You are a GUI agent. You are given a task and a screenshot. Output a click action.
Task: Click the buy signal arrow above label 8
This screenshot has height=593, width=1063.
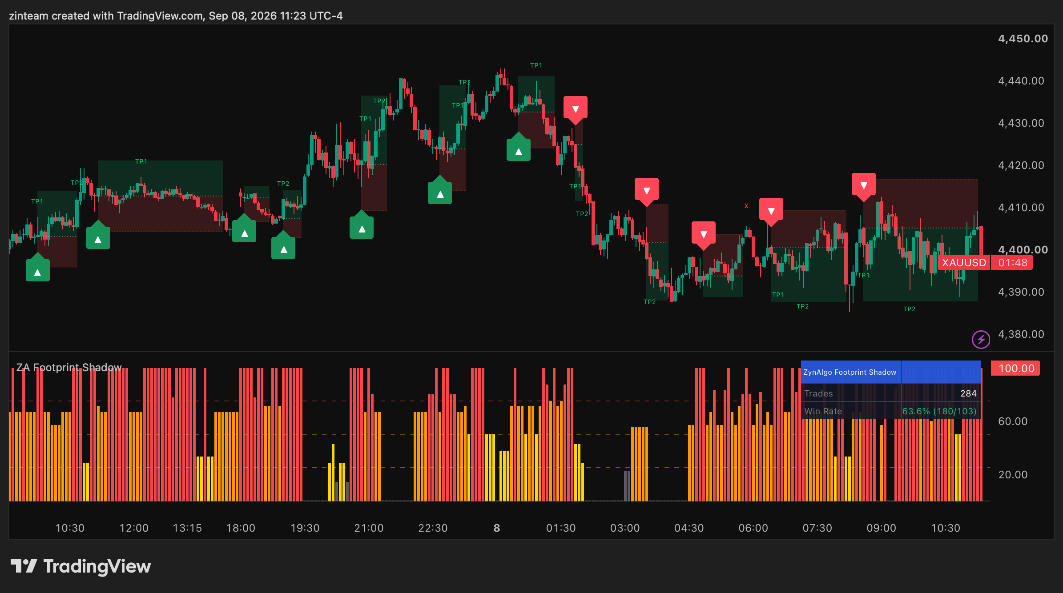(x=519, y=147)
